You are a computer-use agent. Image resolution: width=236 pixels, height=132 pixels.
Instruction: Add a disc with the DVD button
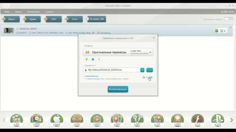53,19
